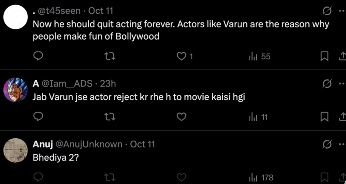Reply to Iam__ADS's tweet
Image resolution: width=346 pixels, height=184 pixels.
point(38,117)
